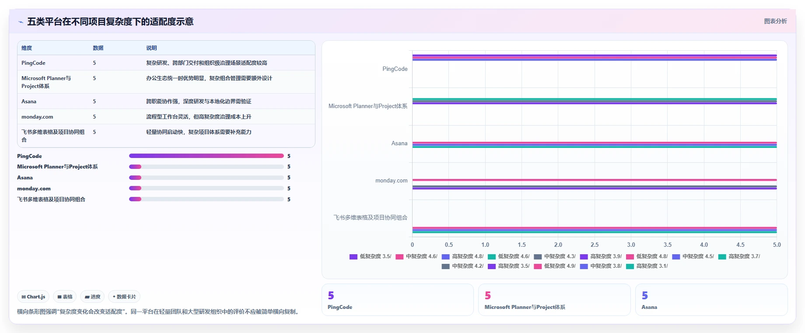Open the PingCode data card
Screen dimensions: 805x333
[398, 300]
